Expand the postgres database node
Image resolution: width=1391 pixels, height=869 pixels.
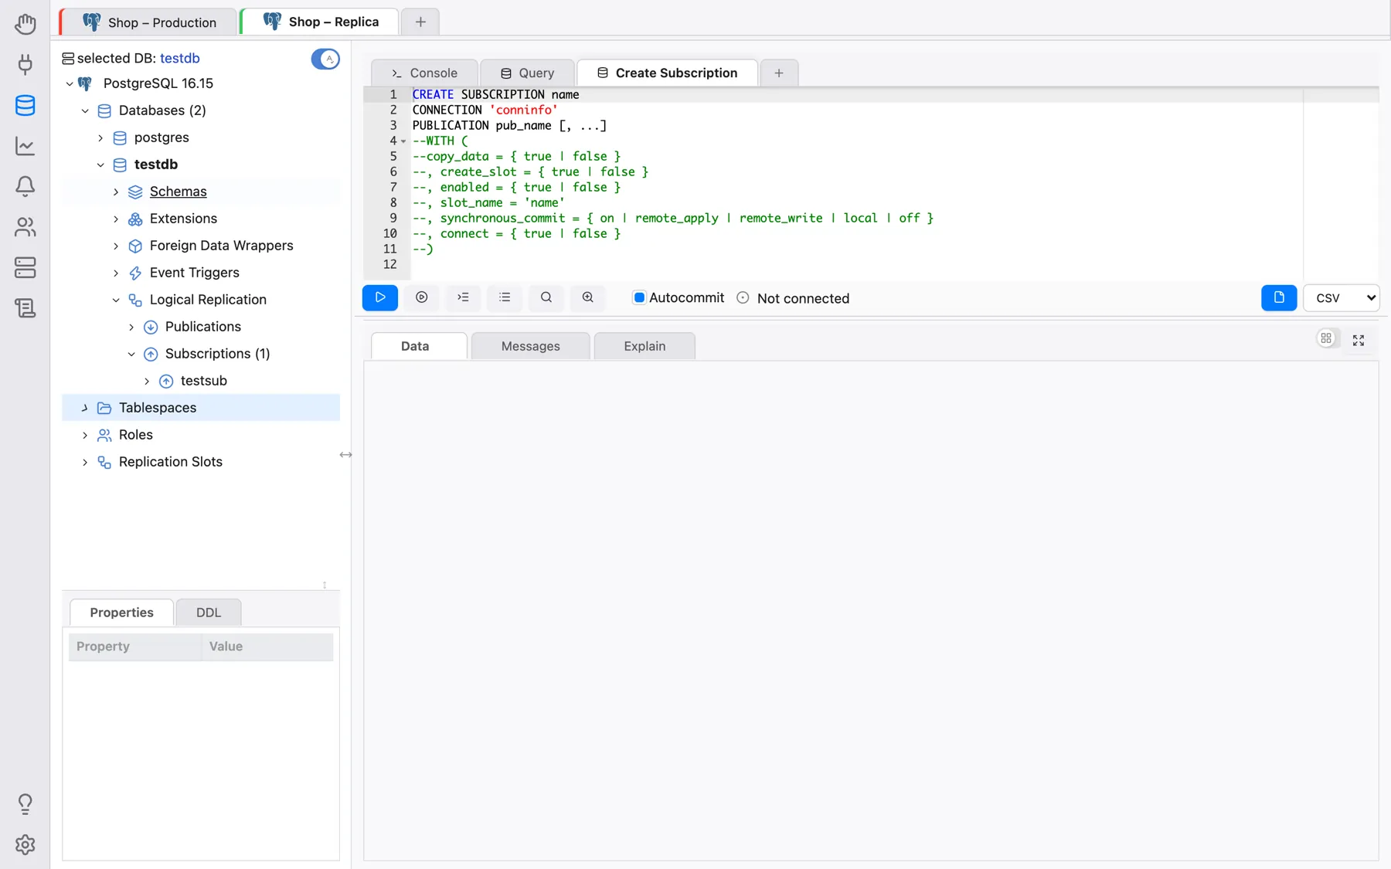[x=100, y=137]
